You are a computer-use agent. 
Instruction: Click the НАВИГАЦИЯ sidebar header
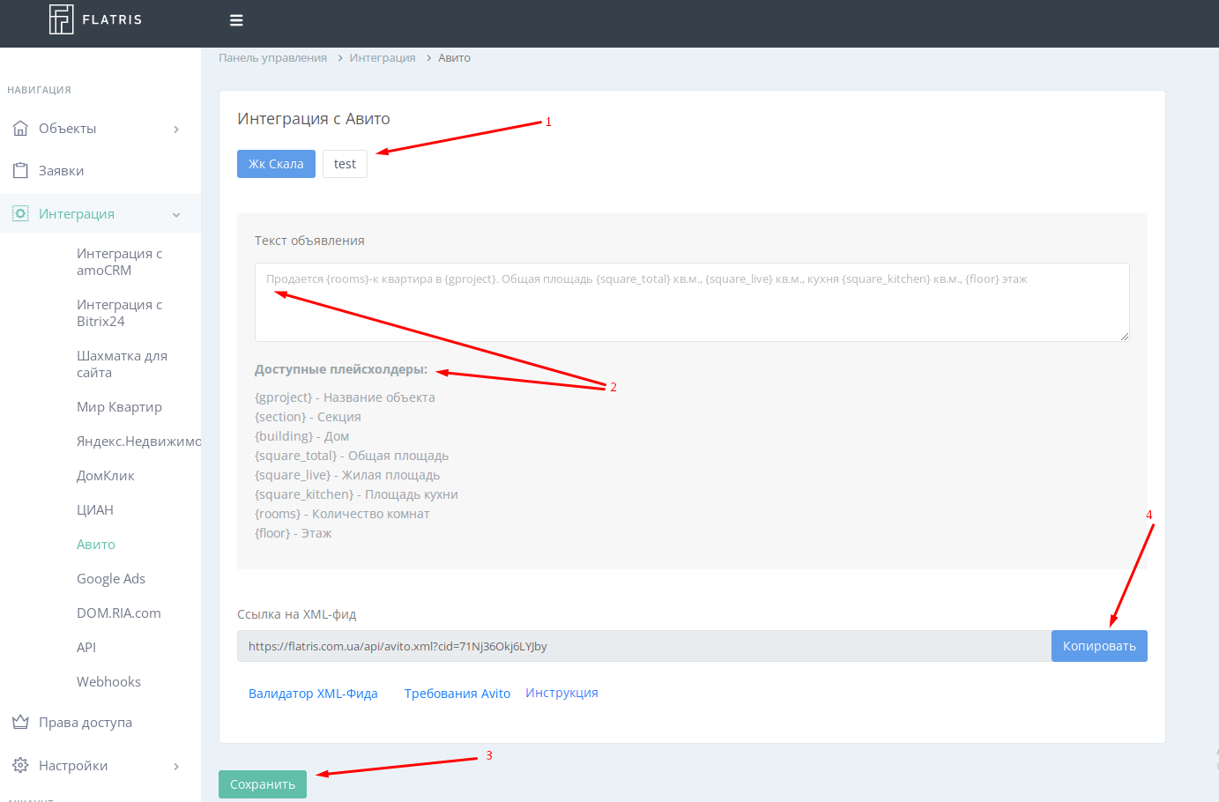point(39,90)
